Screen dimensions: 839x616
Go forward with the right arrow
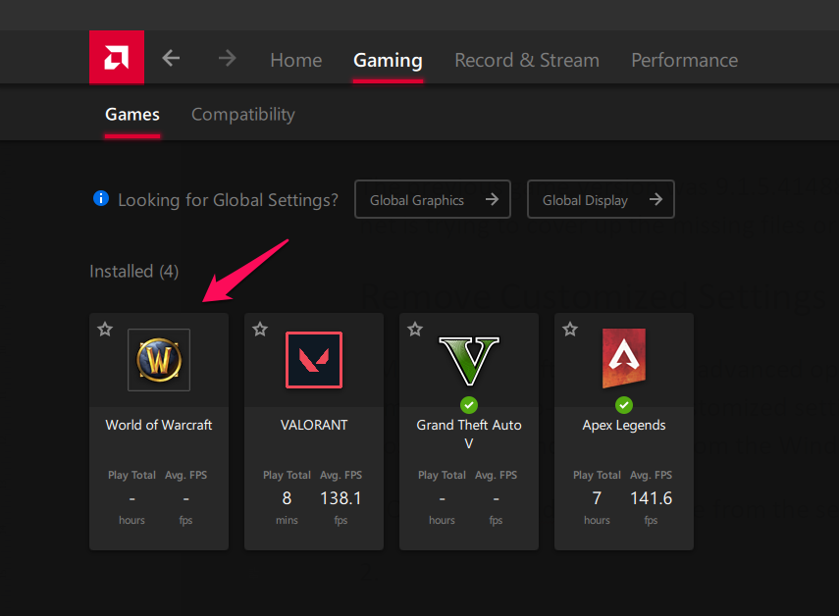click(228, 58)
